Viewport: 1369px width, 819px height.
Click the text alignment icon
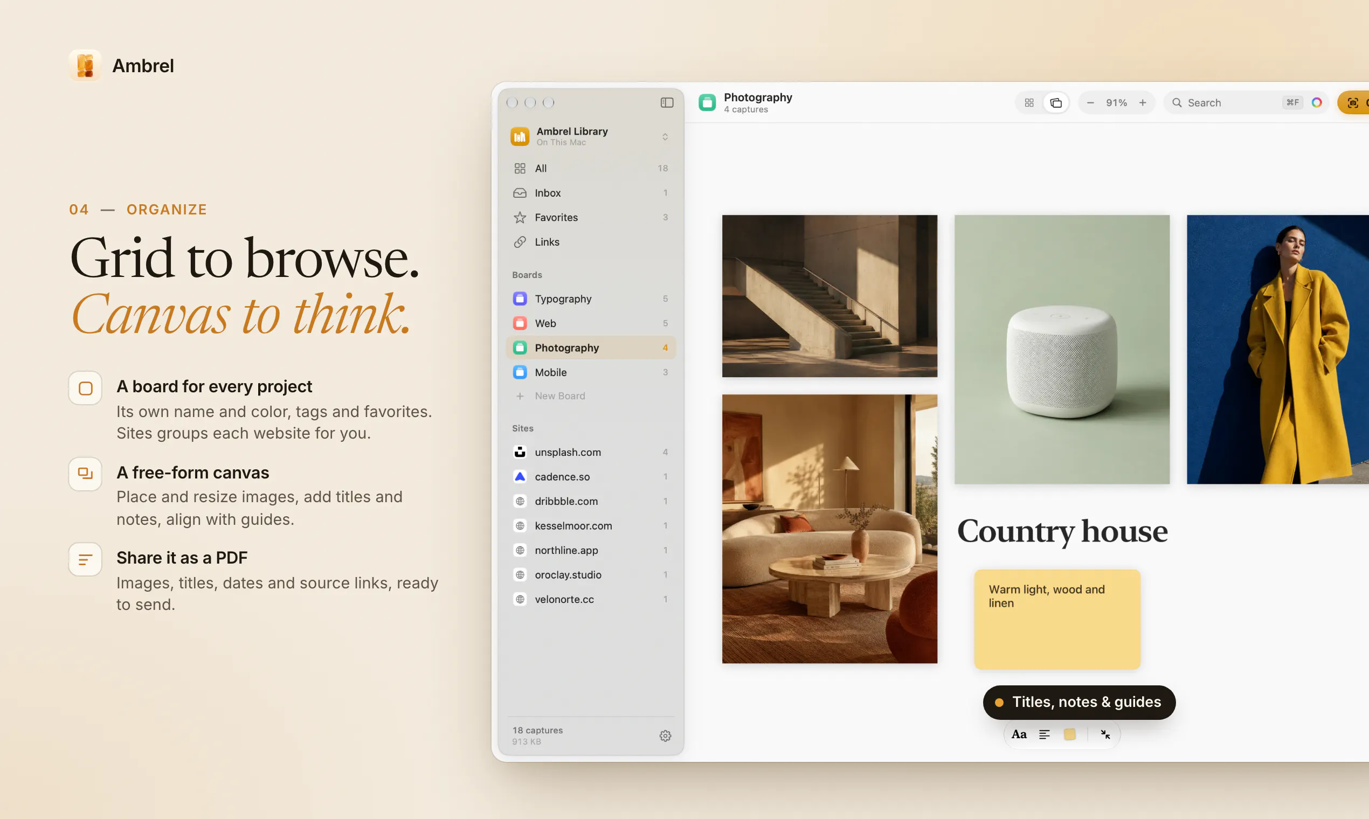[1044, 734]
